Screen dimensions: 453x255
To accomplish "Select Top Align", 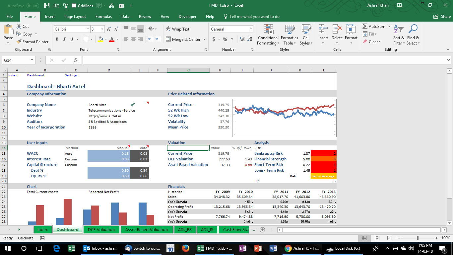I will (126, 29).
